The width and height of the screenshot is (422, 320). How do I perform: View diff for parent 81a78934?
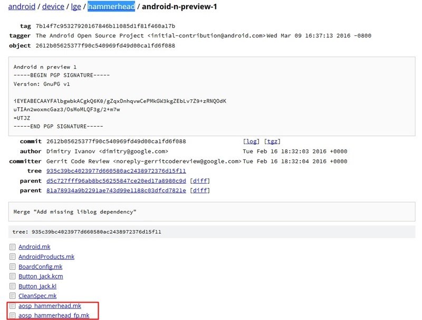[x=200, y=191]
